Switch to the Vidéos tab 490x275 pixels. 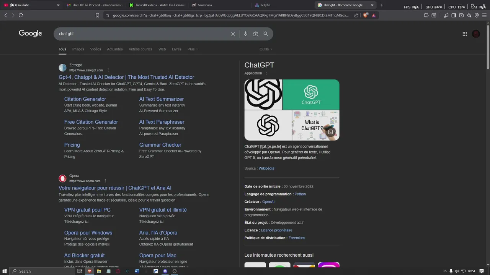point(96,49)
